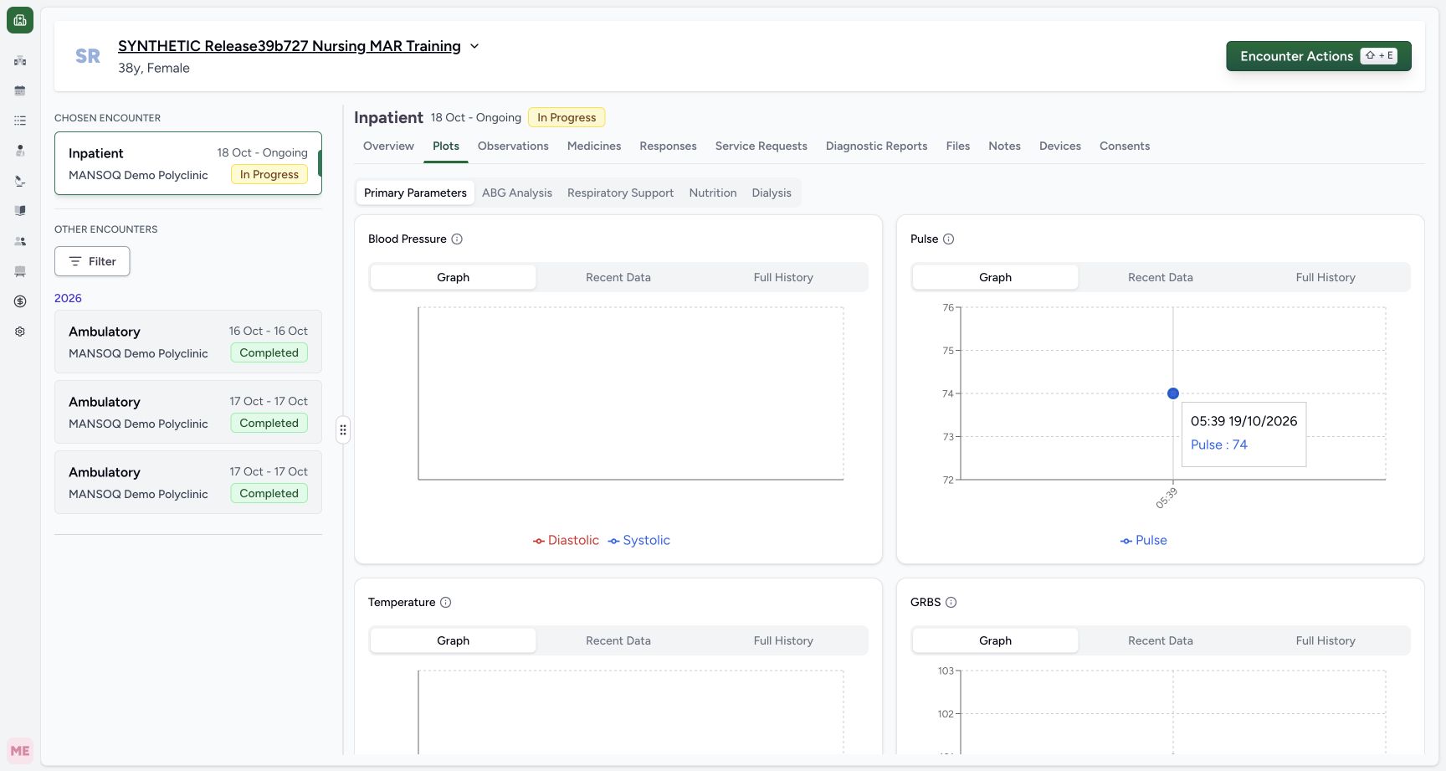Open the microscope lab icon in sidebar
The image size is (1446, 771).
(x=20, y=181)
